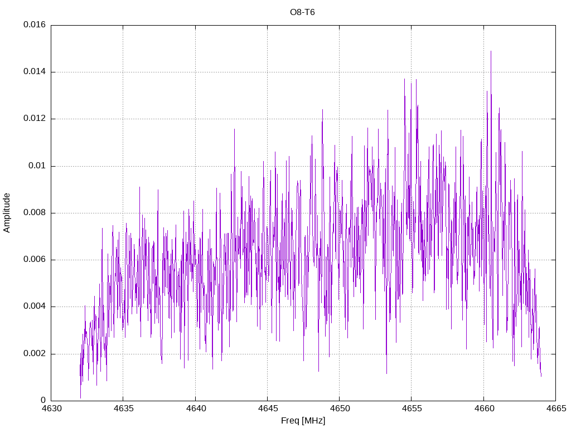Click the 4655 x-axis tick label
Screen dimensions: 571x428
(412, 408)
